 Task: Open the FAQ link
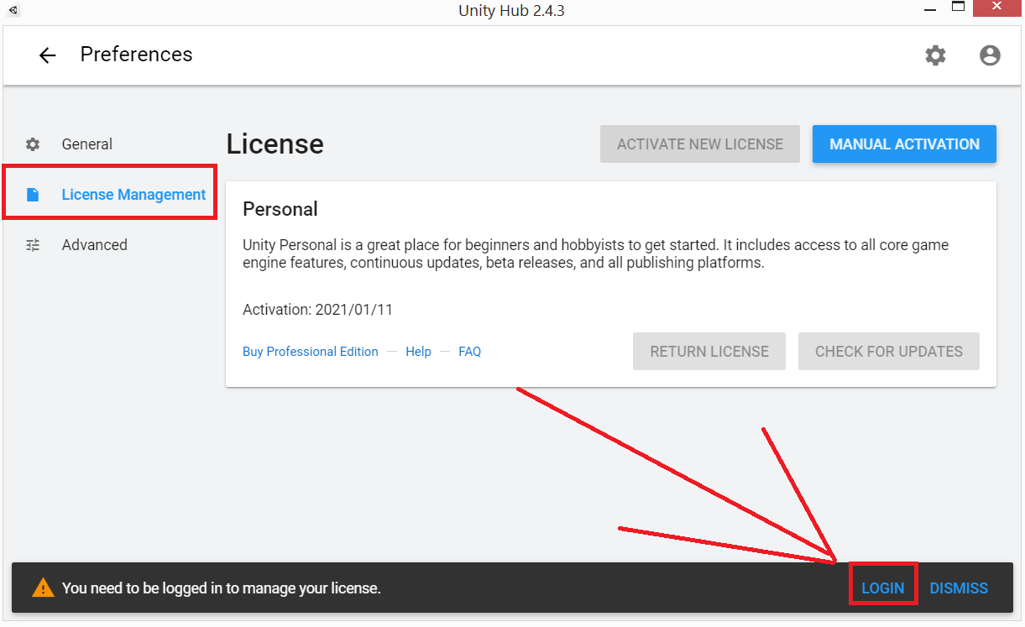coord(469,352)
